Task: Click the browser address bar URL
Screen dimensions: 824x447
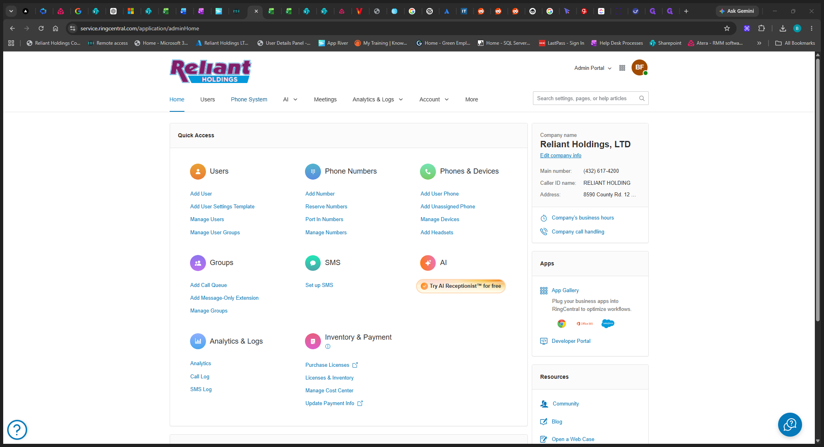Action: (x=140, y=28)
